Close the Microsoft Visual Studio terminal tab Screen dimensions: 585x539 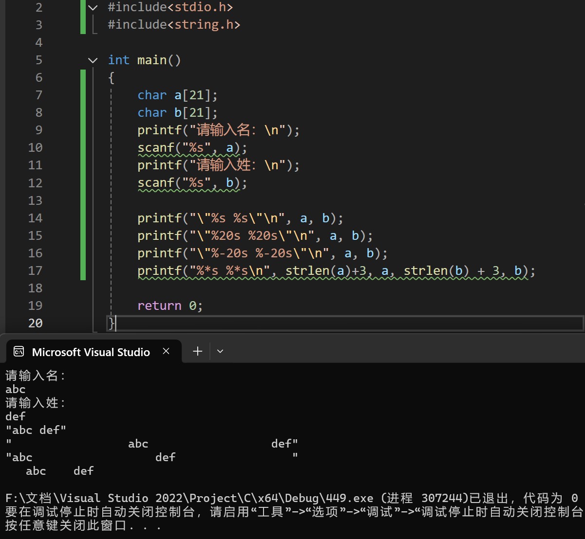click(166, 351)
